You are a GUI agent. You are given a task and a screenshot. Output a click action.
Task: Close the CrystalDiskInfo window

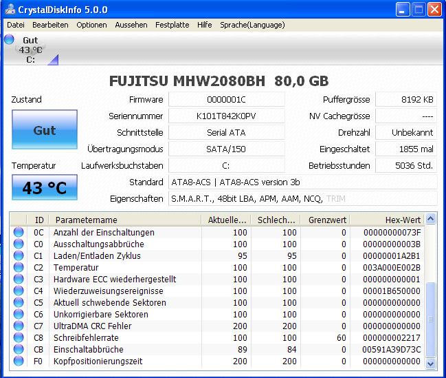pyautogui.click(x=434, y=10)
